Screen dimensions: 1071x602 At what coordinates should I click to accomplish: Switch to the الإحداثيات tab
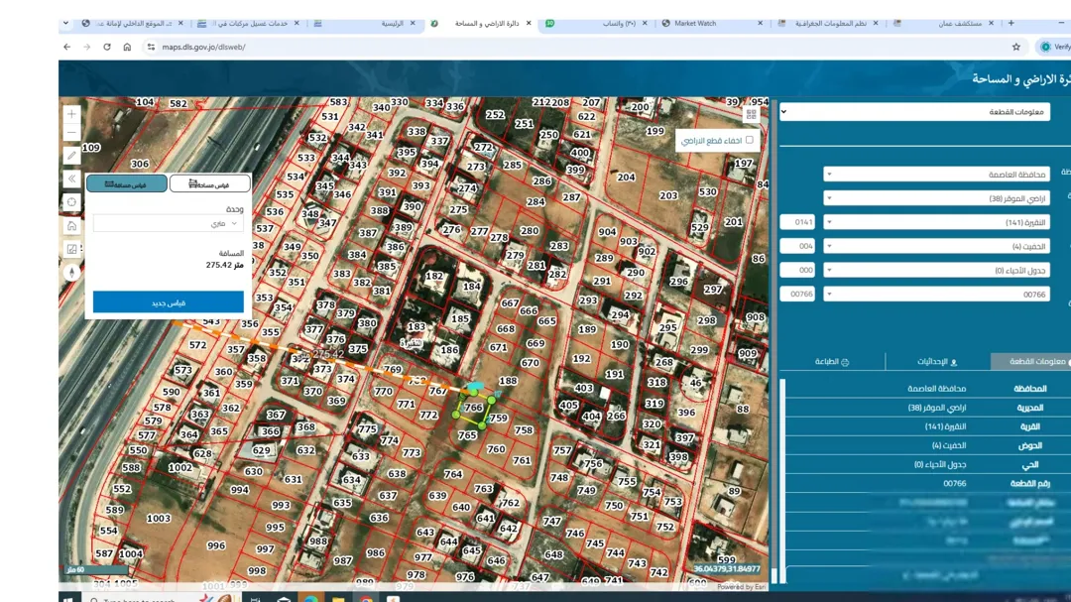(937, 361)
